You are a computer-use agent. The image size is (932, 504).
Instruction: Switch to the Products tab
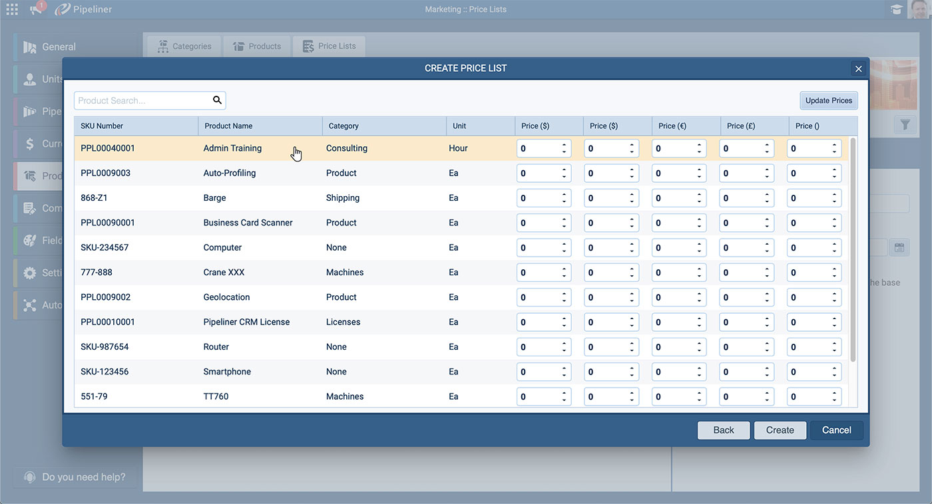[x=257, y=46]
